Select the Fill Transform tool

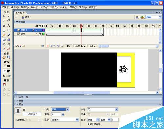(9, 39)
